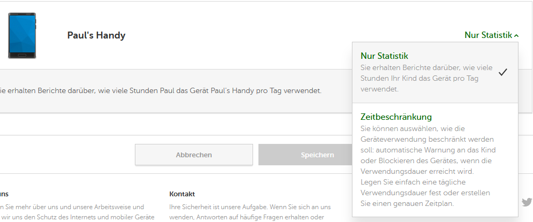Choose the Zeitbeschränkung menu option

tap(396, 117)
